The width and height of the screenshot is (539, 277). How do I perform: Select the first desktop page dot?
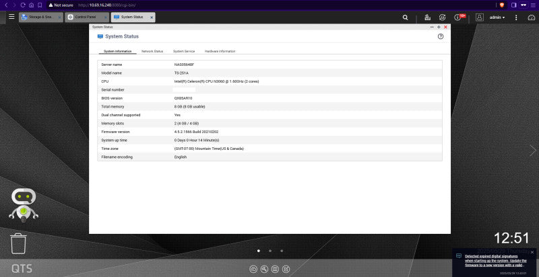tap(259, 251)
